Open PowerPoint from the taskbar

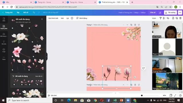pos(121,100)
